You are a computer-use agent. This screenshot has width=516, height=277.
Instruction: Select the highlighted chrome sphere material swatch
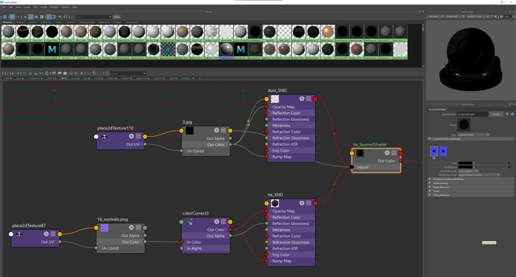click(x=226, y=50)
